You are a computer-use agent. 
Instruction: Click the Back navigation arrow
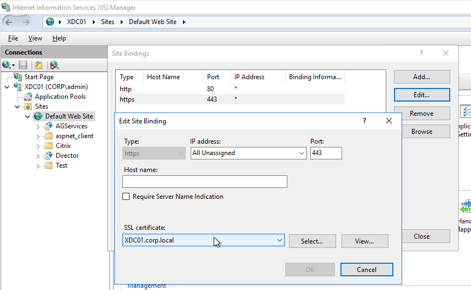[x=9, y=22]
